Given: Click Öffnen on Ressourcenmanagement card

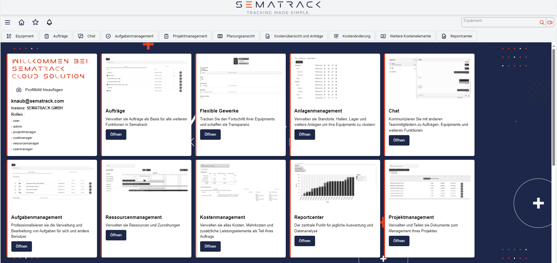Looking at the screenshot, I should 116,235.
